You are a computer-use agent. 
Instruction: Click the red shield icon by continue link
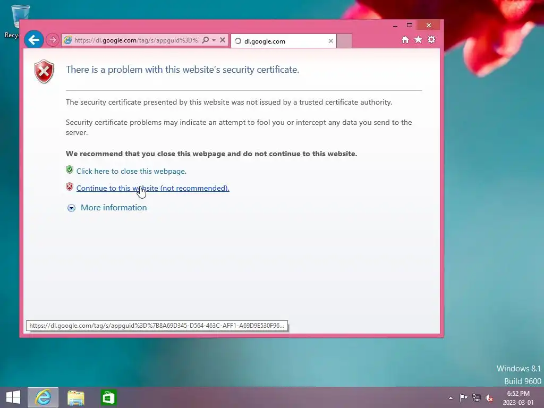coord(70,186)
